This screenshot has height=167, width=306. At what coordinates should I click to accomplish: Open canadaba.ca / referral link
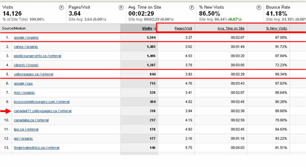tap(31, 120)
